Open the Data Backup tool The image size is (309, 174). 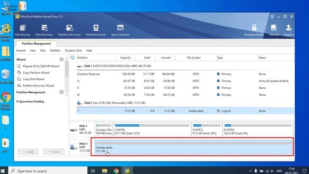pos(22,30)
